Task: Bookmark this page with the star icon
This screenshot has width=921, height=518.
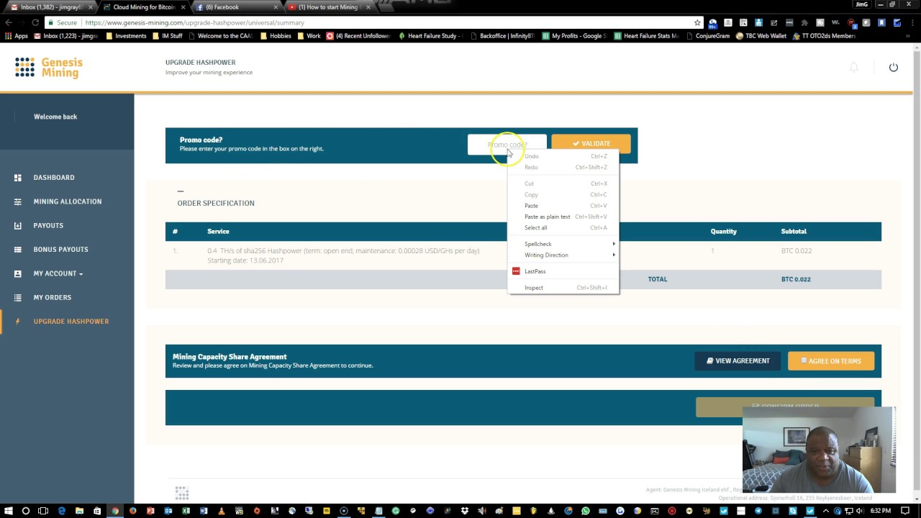Action: (x=697, y=22)
